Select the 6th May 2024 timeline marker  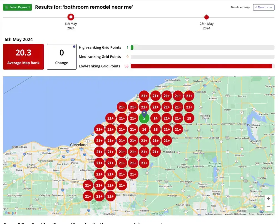click(x=71, y=17)
